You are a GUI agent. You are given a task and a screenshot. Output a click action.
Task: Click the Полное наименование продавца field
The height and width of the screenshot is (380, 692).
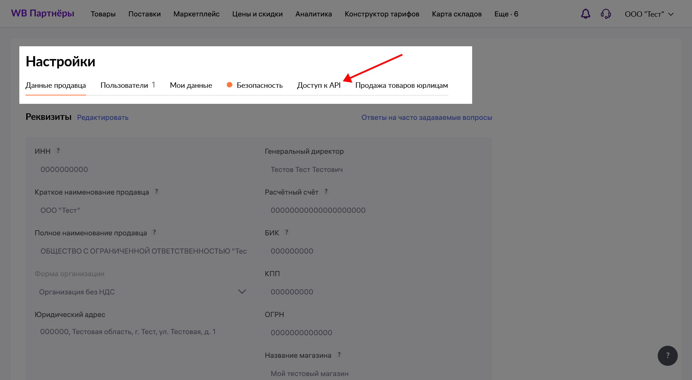(x=143, y=251)
